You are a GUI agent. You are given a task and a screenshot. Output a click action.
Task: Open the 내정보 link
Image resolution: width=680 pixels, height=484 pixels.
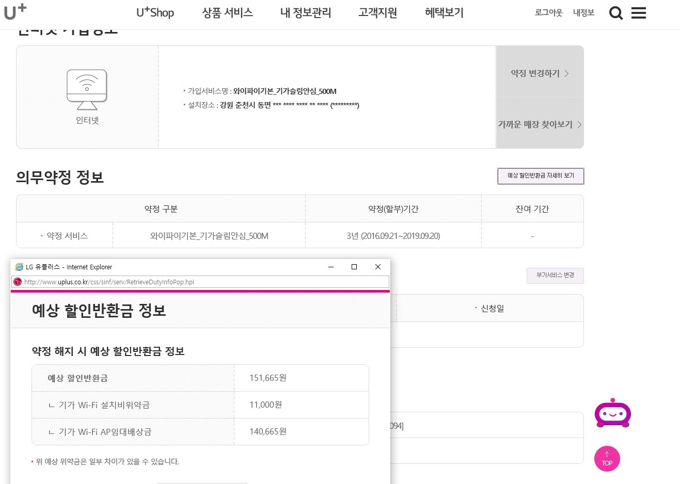coord(583,13)
